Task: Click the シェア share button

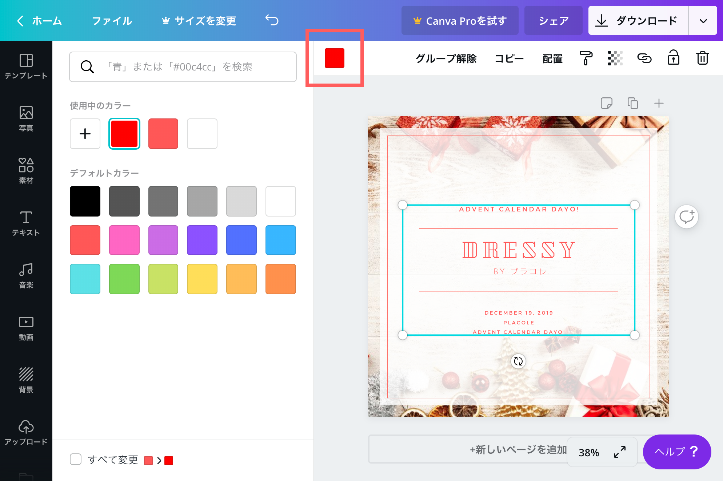Action: pos(553,21)
